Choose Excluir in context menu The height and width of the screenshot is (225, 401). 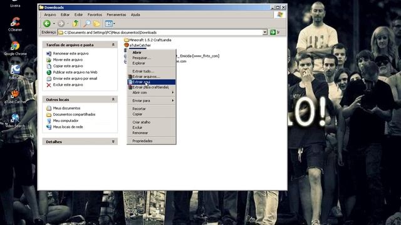coord(152,127)
